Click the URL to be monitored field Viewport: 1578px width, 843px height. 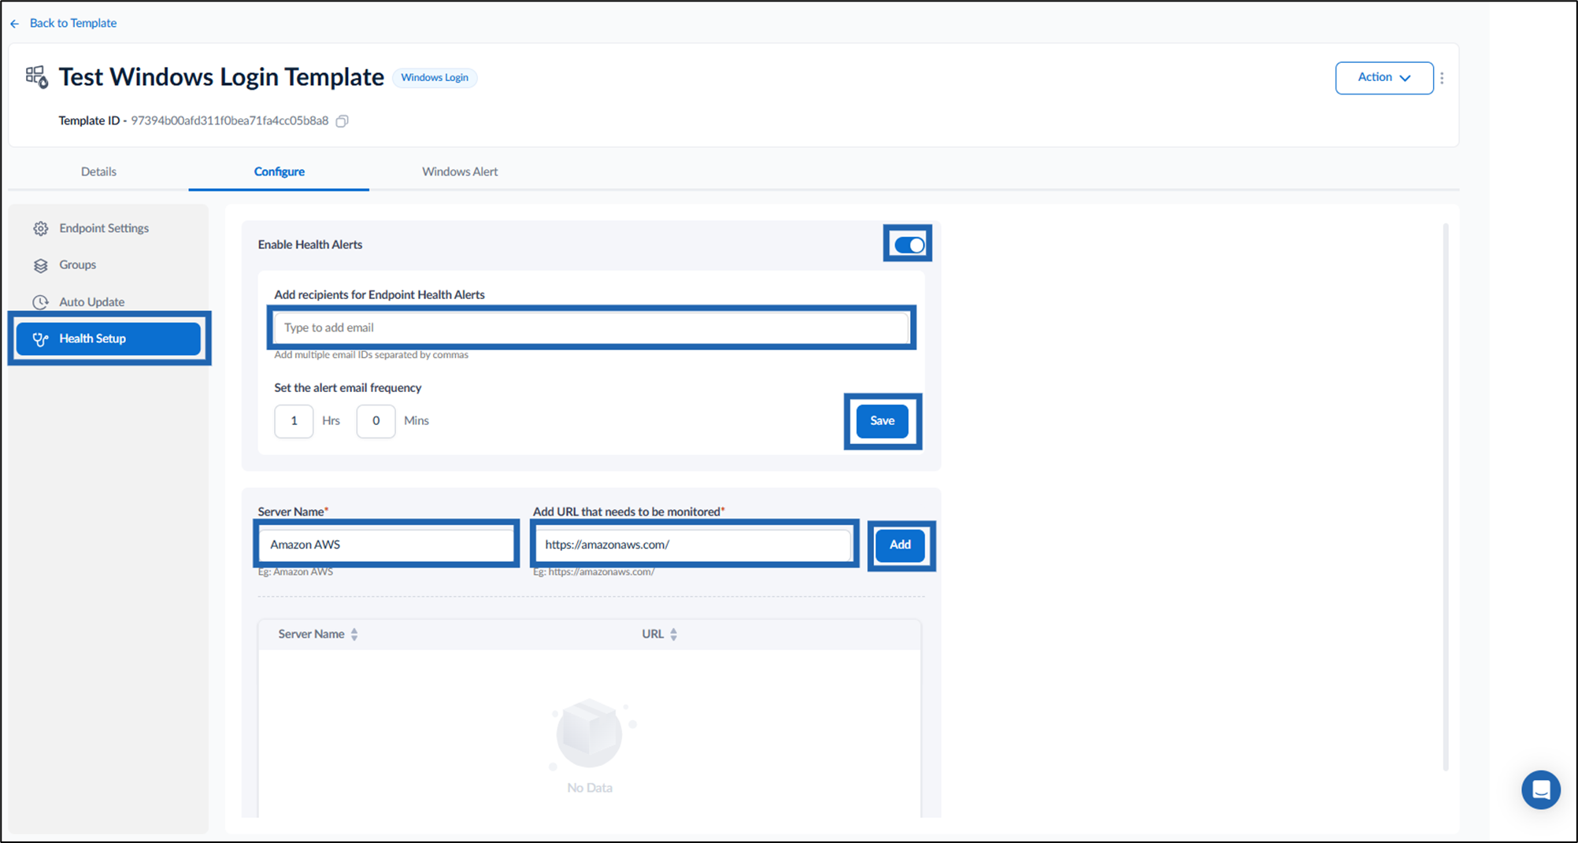click(694, 545)
